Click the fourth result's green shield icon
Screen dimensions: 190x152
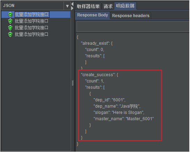(10, 35)
